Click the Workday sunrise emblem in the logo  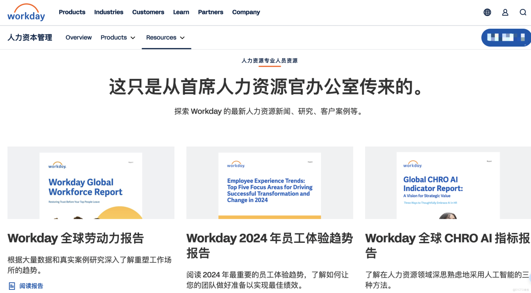(x=26, y=7)
